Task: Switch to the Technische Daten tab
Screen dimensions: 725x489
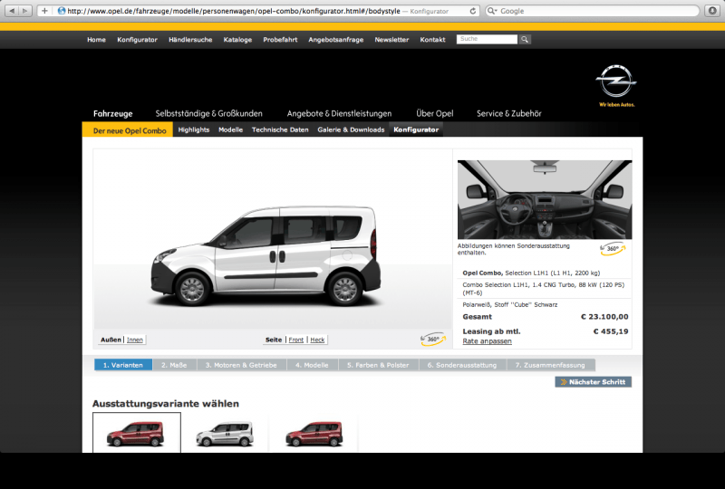Action: coord(280,129)
